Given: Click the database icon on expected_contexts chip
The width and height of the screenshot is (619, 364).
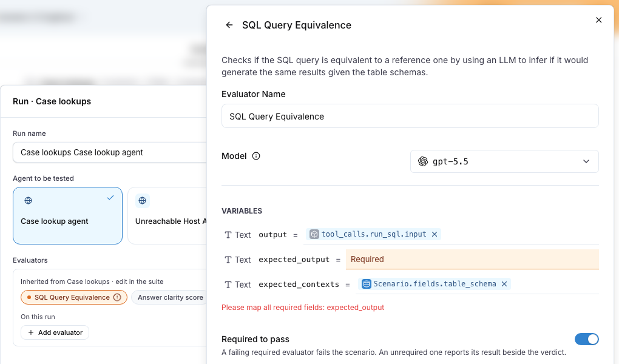Looking at the screenshot, I should (367, 284).
